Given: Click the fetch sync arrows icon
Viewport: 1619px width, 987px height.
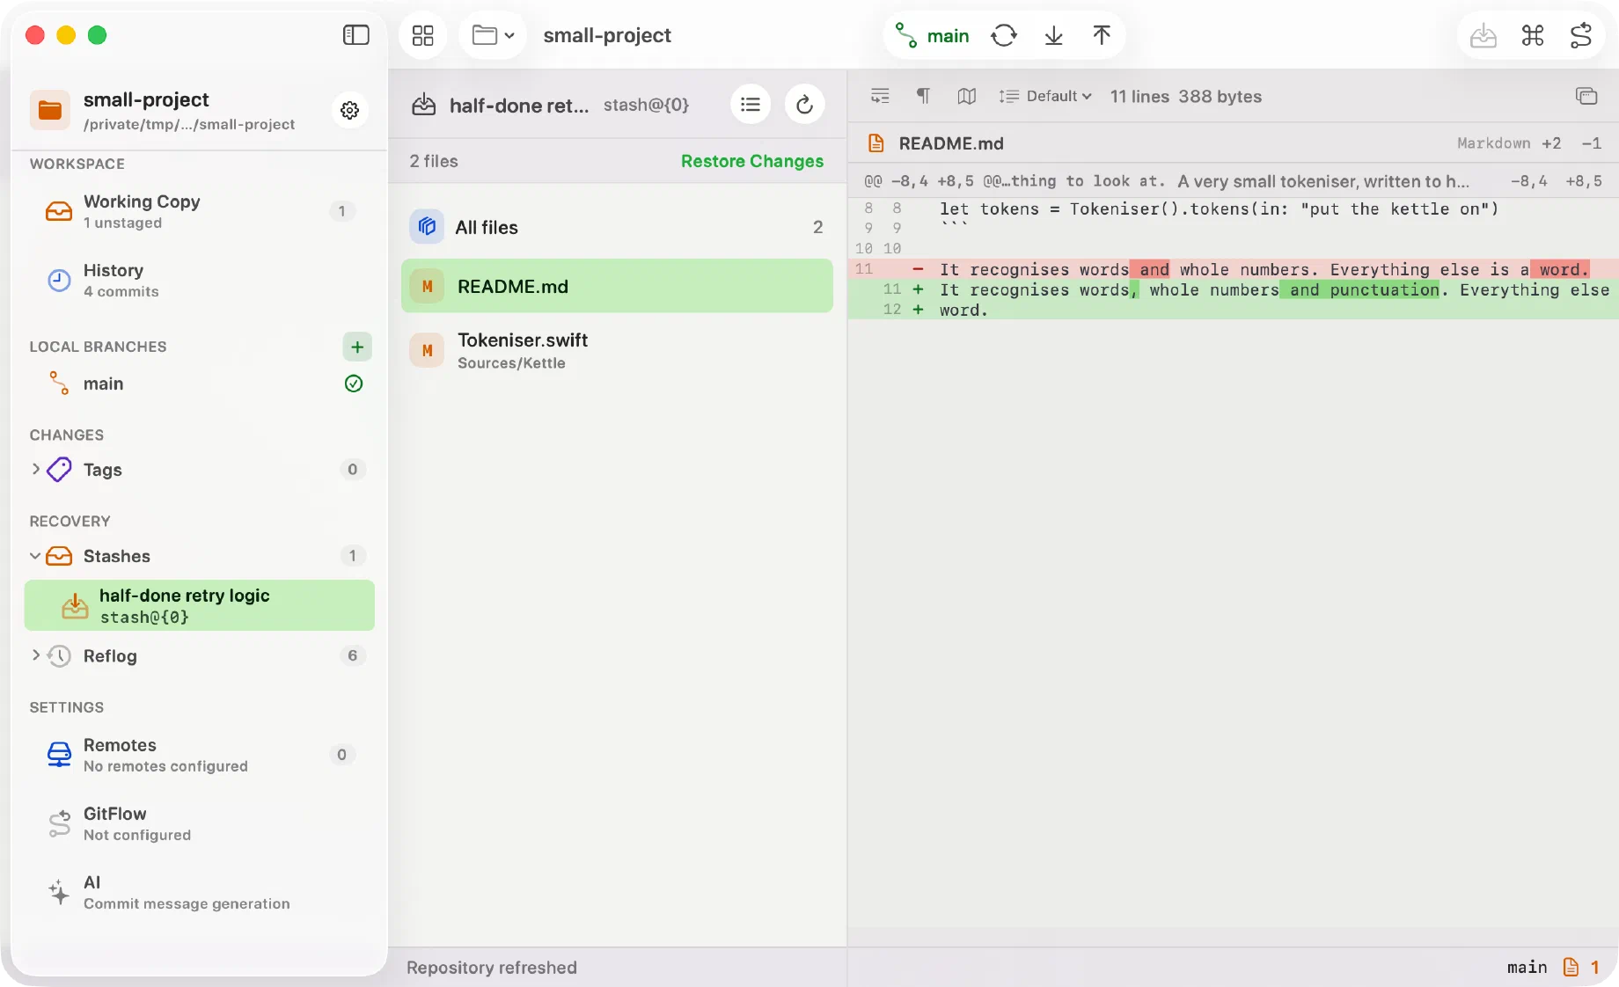Looking at the screenshot, I should [1004, 35].
